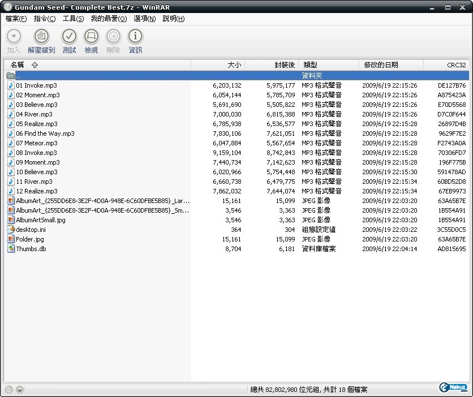The image size is (473, 397).
Task: Click the 資訊 (Info) toolbar icon
Action: click(135, 36)
